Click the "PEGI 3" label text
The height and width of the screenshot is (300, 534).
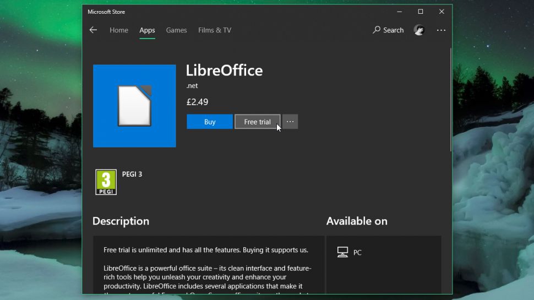pos(132,174)
